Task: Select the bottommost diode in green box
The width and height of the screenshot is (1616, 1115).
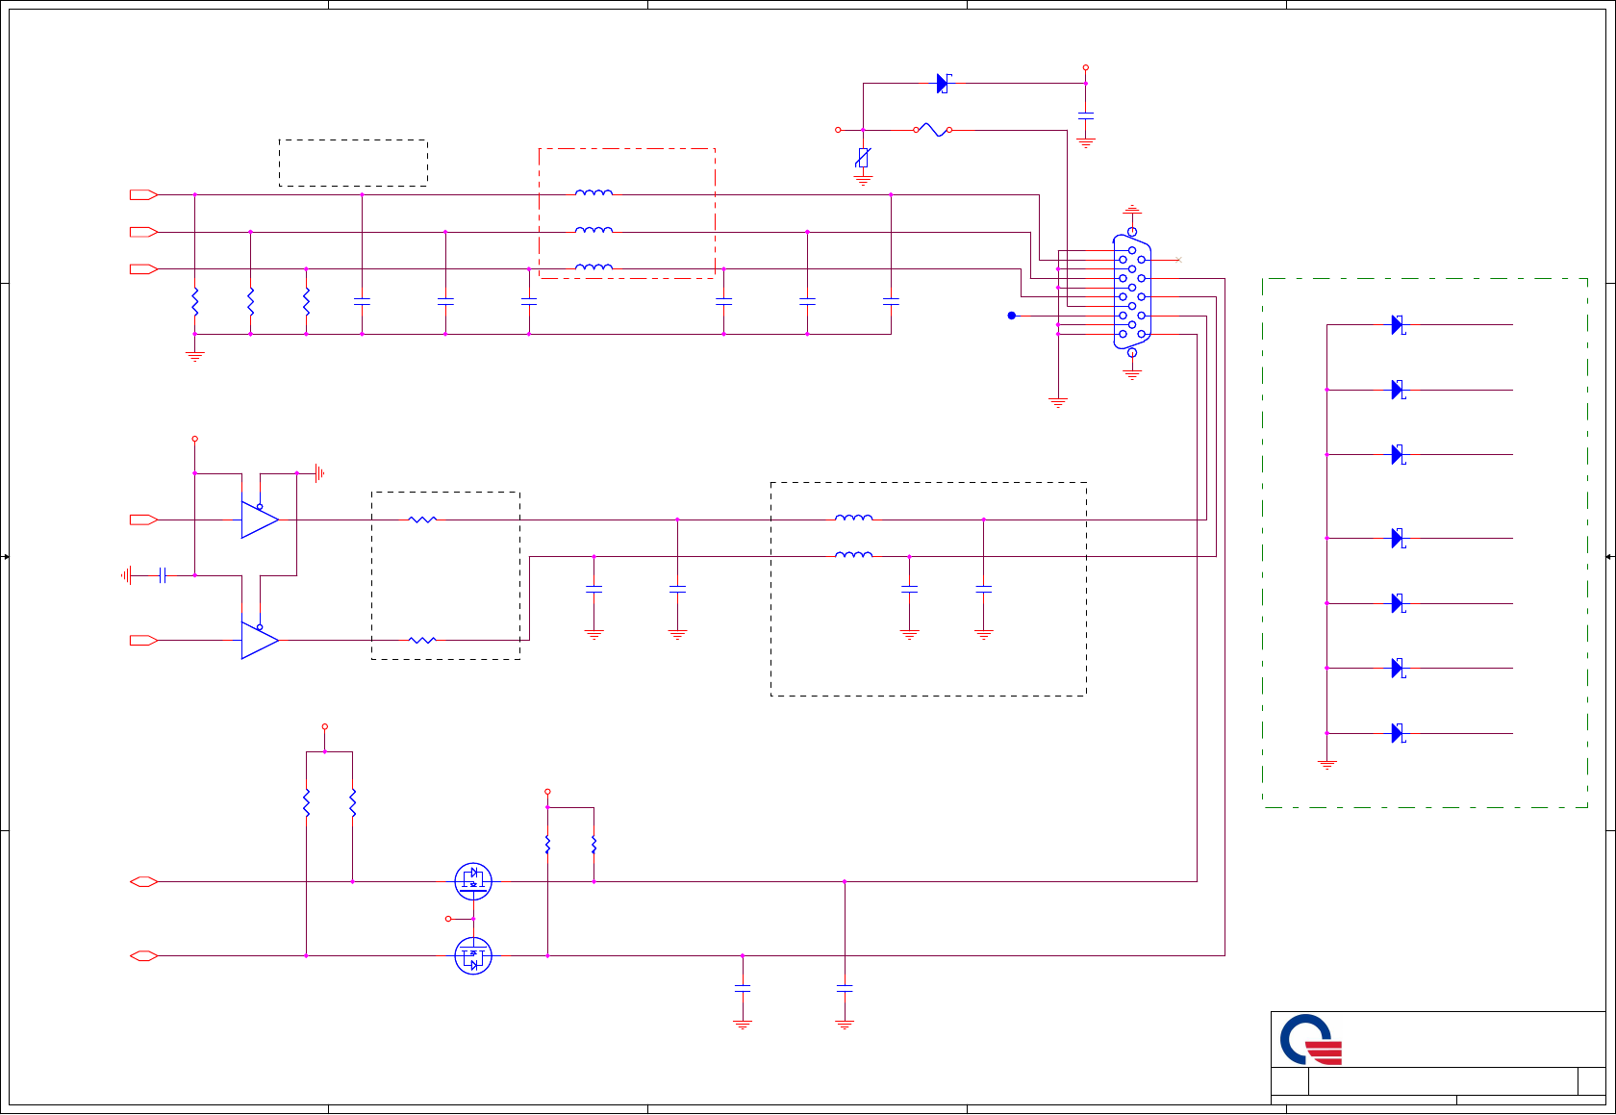Action: [1399, 733]
